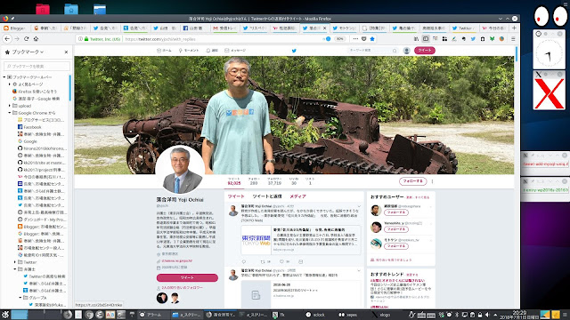Switch to the メディア tab
The height and width of the screenshot is (320, 570).
click(x=297, y=196)
